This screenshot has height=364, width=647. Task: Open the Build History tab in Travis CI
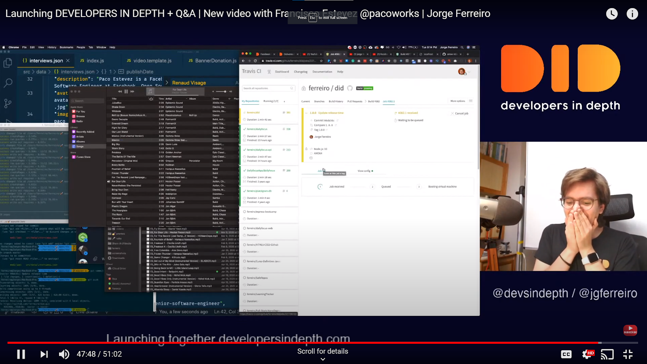336,101
